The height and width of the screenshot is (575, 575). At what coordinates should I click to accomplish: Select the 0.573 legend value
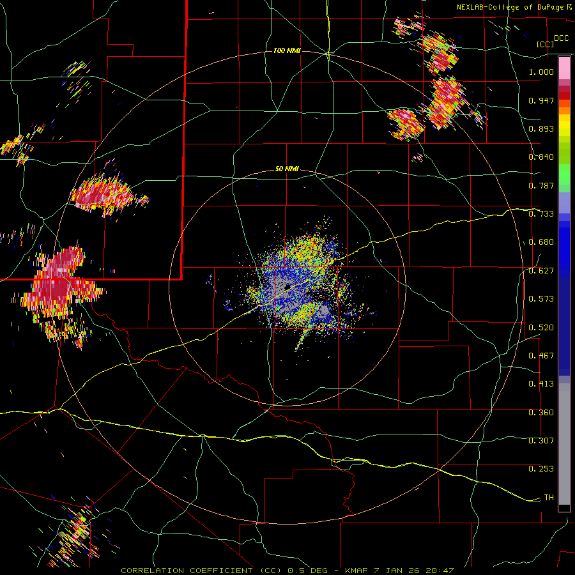point(541,299)
